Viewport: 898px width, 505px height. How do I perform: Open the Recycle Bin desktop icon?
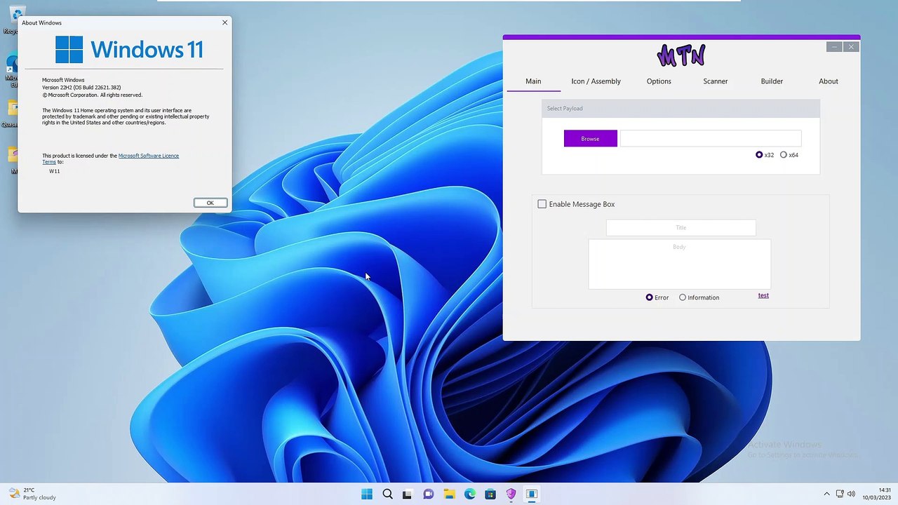[12, 20]
